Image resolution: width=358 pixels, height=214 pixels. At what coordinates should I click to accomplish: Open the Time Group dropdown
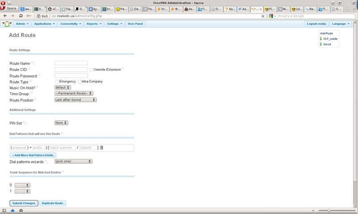click(74, 93)
